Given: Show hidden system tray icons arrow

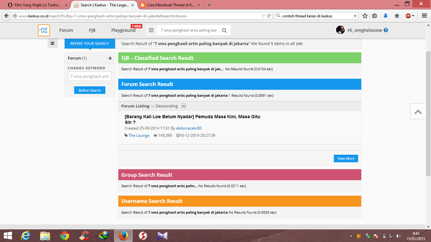Looking at the screenshot, I should coord(351,236).
